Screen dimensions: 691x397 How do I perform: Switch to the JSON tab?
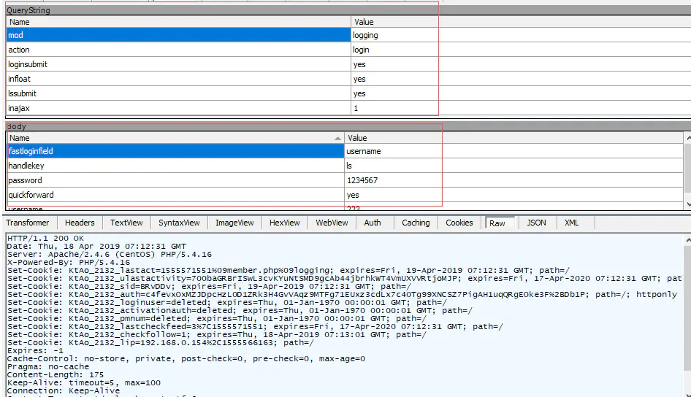point(536,223)
